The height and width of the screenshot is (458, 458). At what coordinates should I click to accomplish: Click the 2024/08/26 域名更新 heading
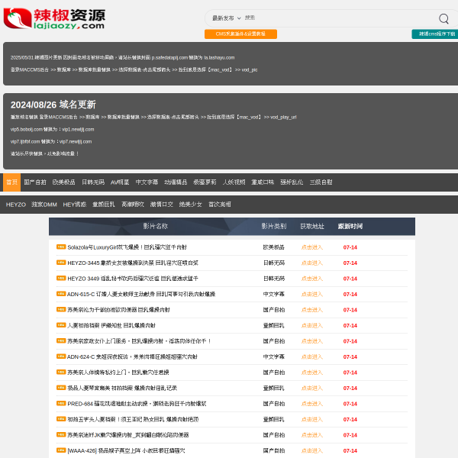click(53, 105)
